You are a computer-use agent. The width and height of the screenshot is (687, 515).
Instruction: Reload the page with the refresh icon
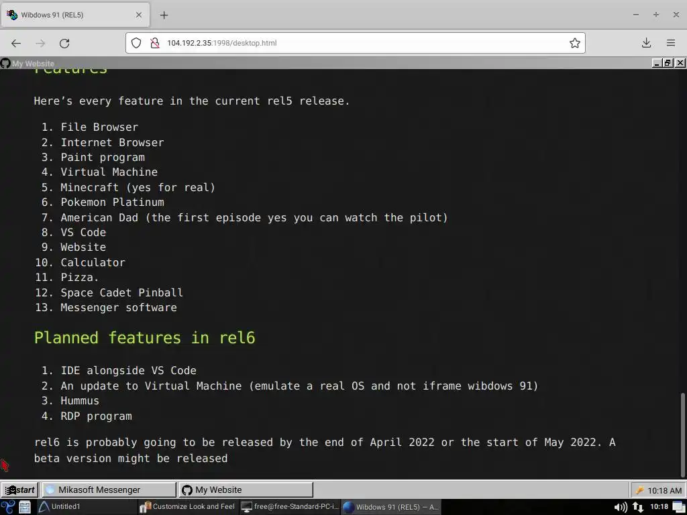tap(64, 43)
